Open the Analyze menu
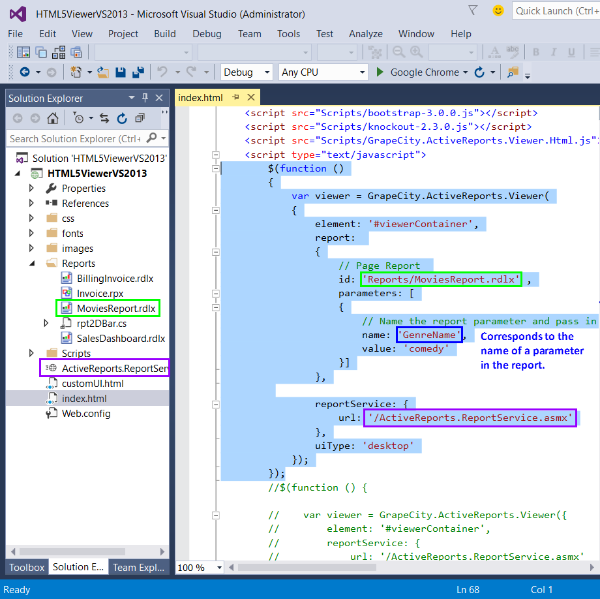 (x=365, y=34)
